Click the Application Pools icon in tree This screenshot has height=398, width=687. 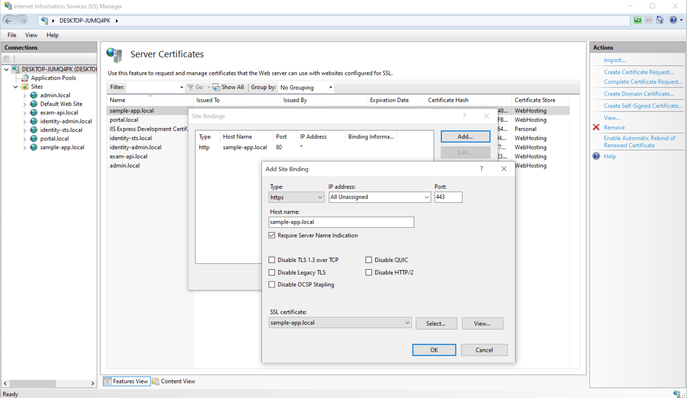point(25,78)
